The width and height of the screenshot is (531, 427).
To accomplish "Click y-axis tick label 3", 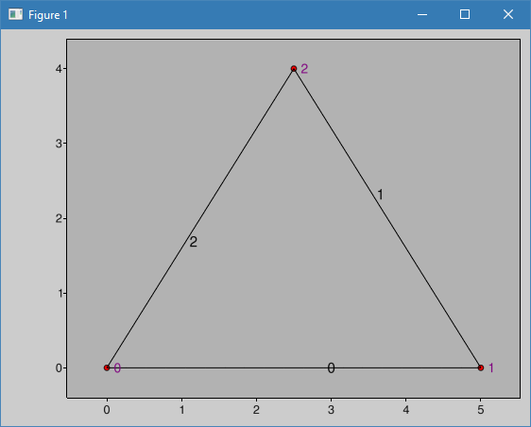I will 59,144.
